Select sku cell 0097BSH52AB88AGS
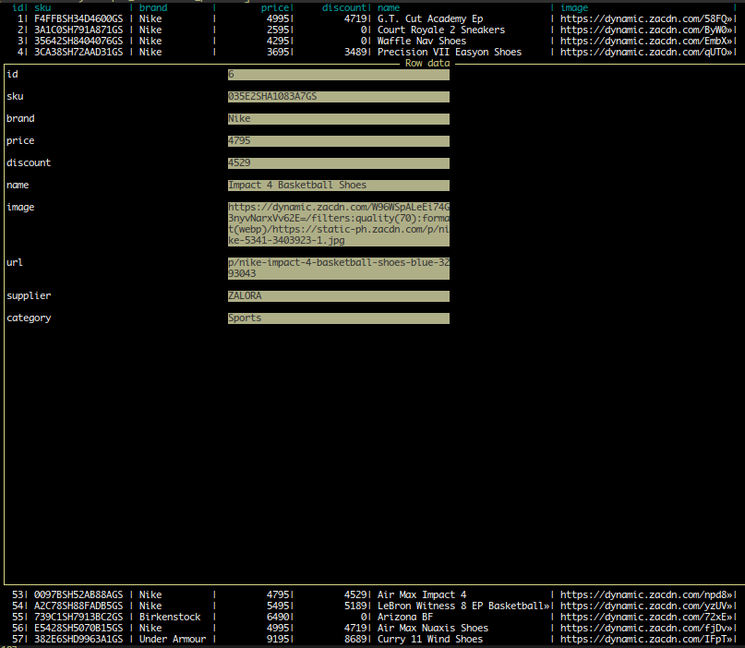Viewport: 745px width, 648px height. [x=78, y=594]
